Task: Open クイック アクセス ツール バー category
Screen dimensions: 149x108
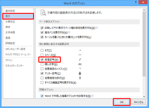Action: click(18, 54)
